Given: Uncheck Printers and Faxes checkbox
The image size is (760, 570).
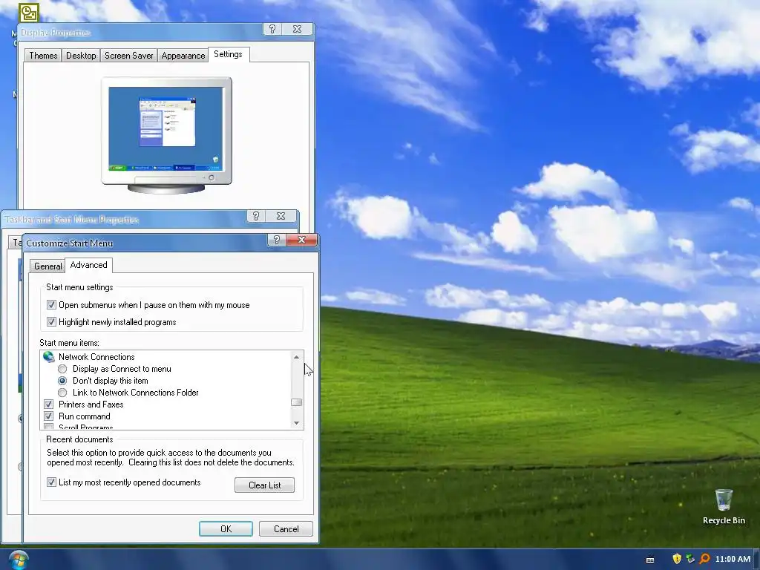Looking at the screenshot, I should (x=48, y=404).
